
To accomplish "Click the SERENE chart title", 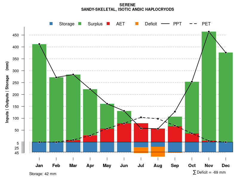I will 127,5.
